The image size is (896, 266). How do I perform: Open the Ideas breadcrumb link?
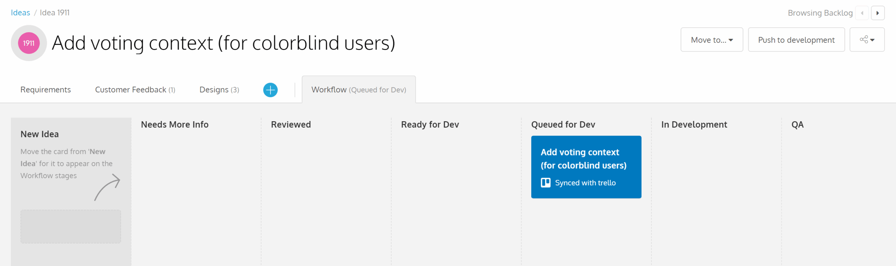(x=20, y=13)
